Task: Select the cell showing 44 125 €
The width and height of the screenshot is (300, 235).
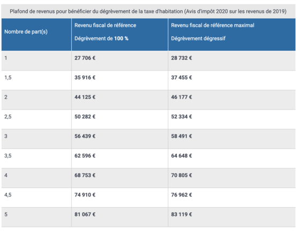Action: [120, 100]
